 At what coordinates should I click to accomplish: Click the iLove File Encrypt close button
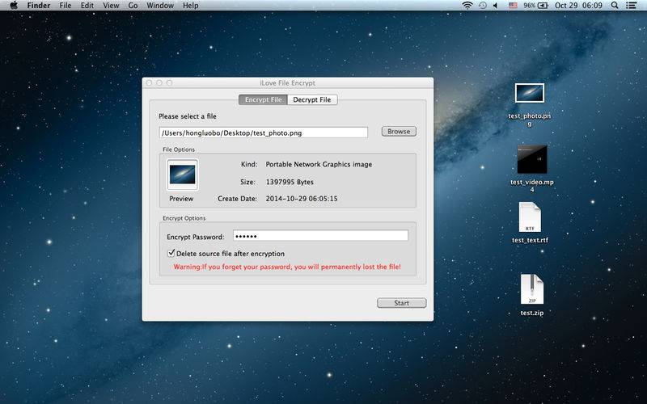click(x=149, y=83)
